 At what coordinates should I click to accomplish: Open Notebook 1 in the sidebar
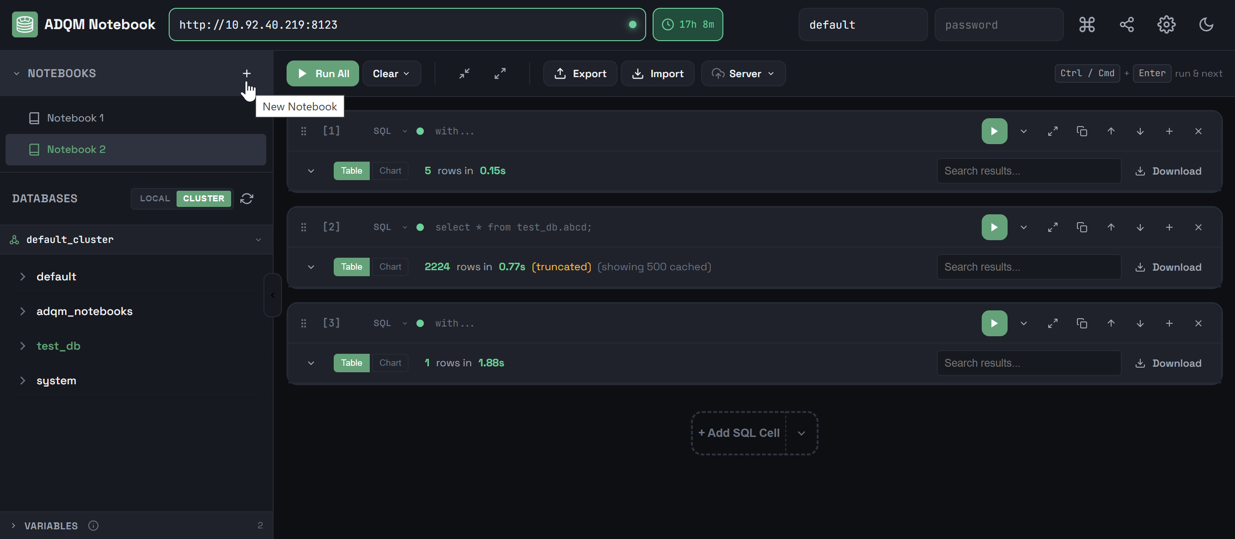pos(75,118)
